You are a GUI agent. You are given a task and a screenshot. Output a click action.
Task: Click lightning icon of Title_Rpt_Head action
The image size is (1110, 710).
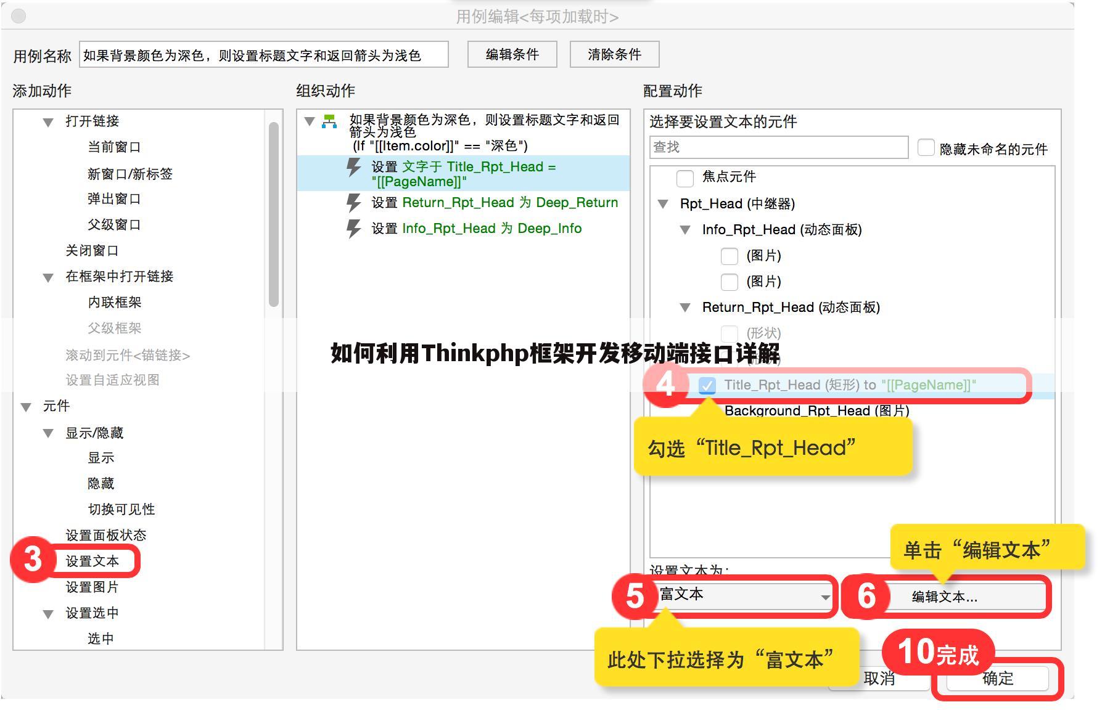point(353,168)
